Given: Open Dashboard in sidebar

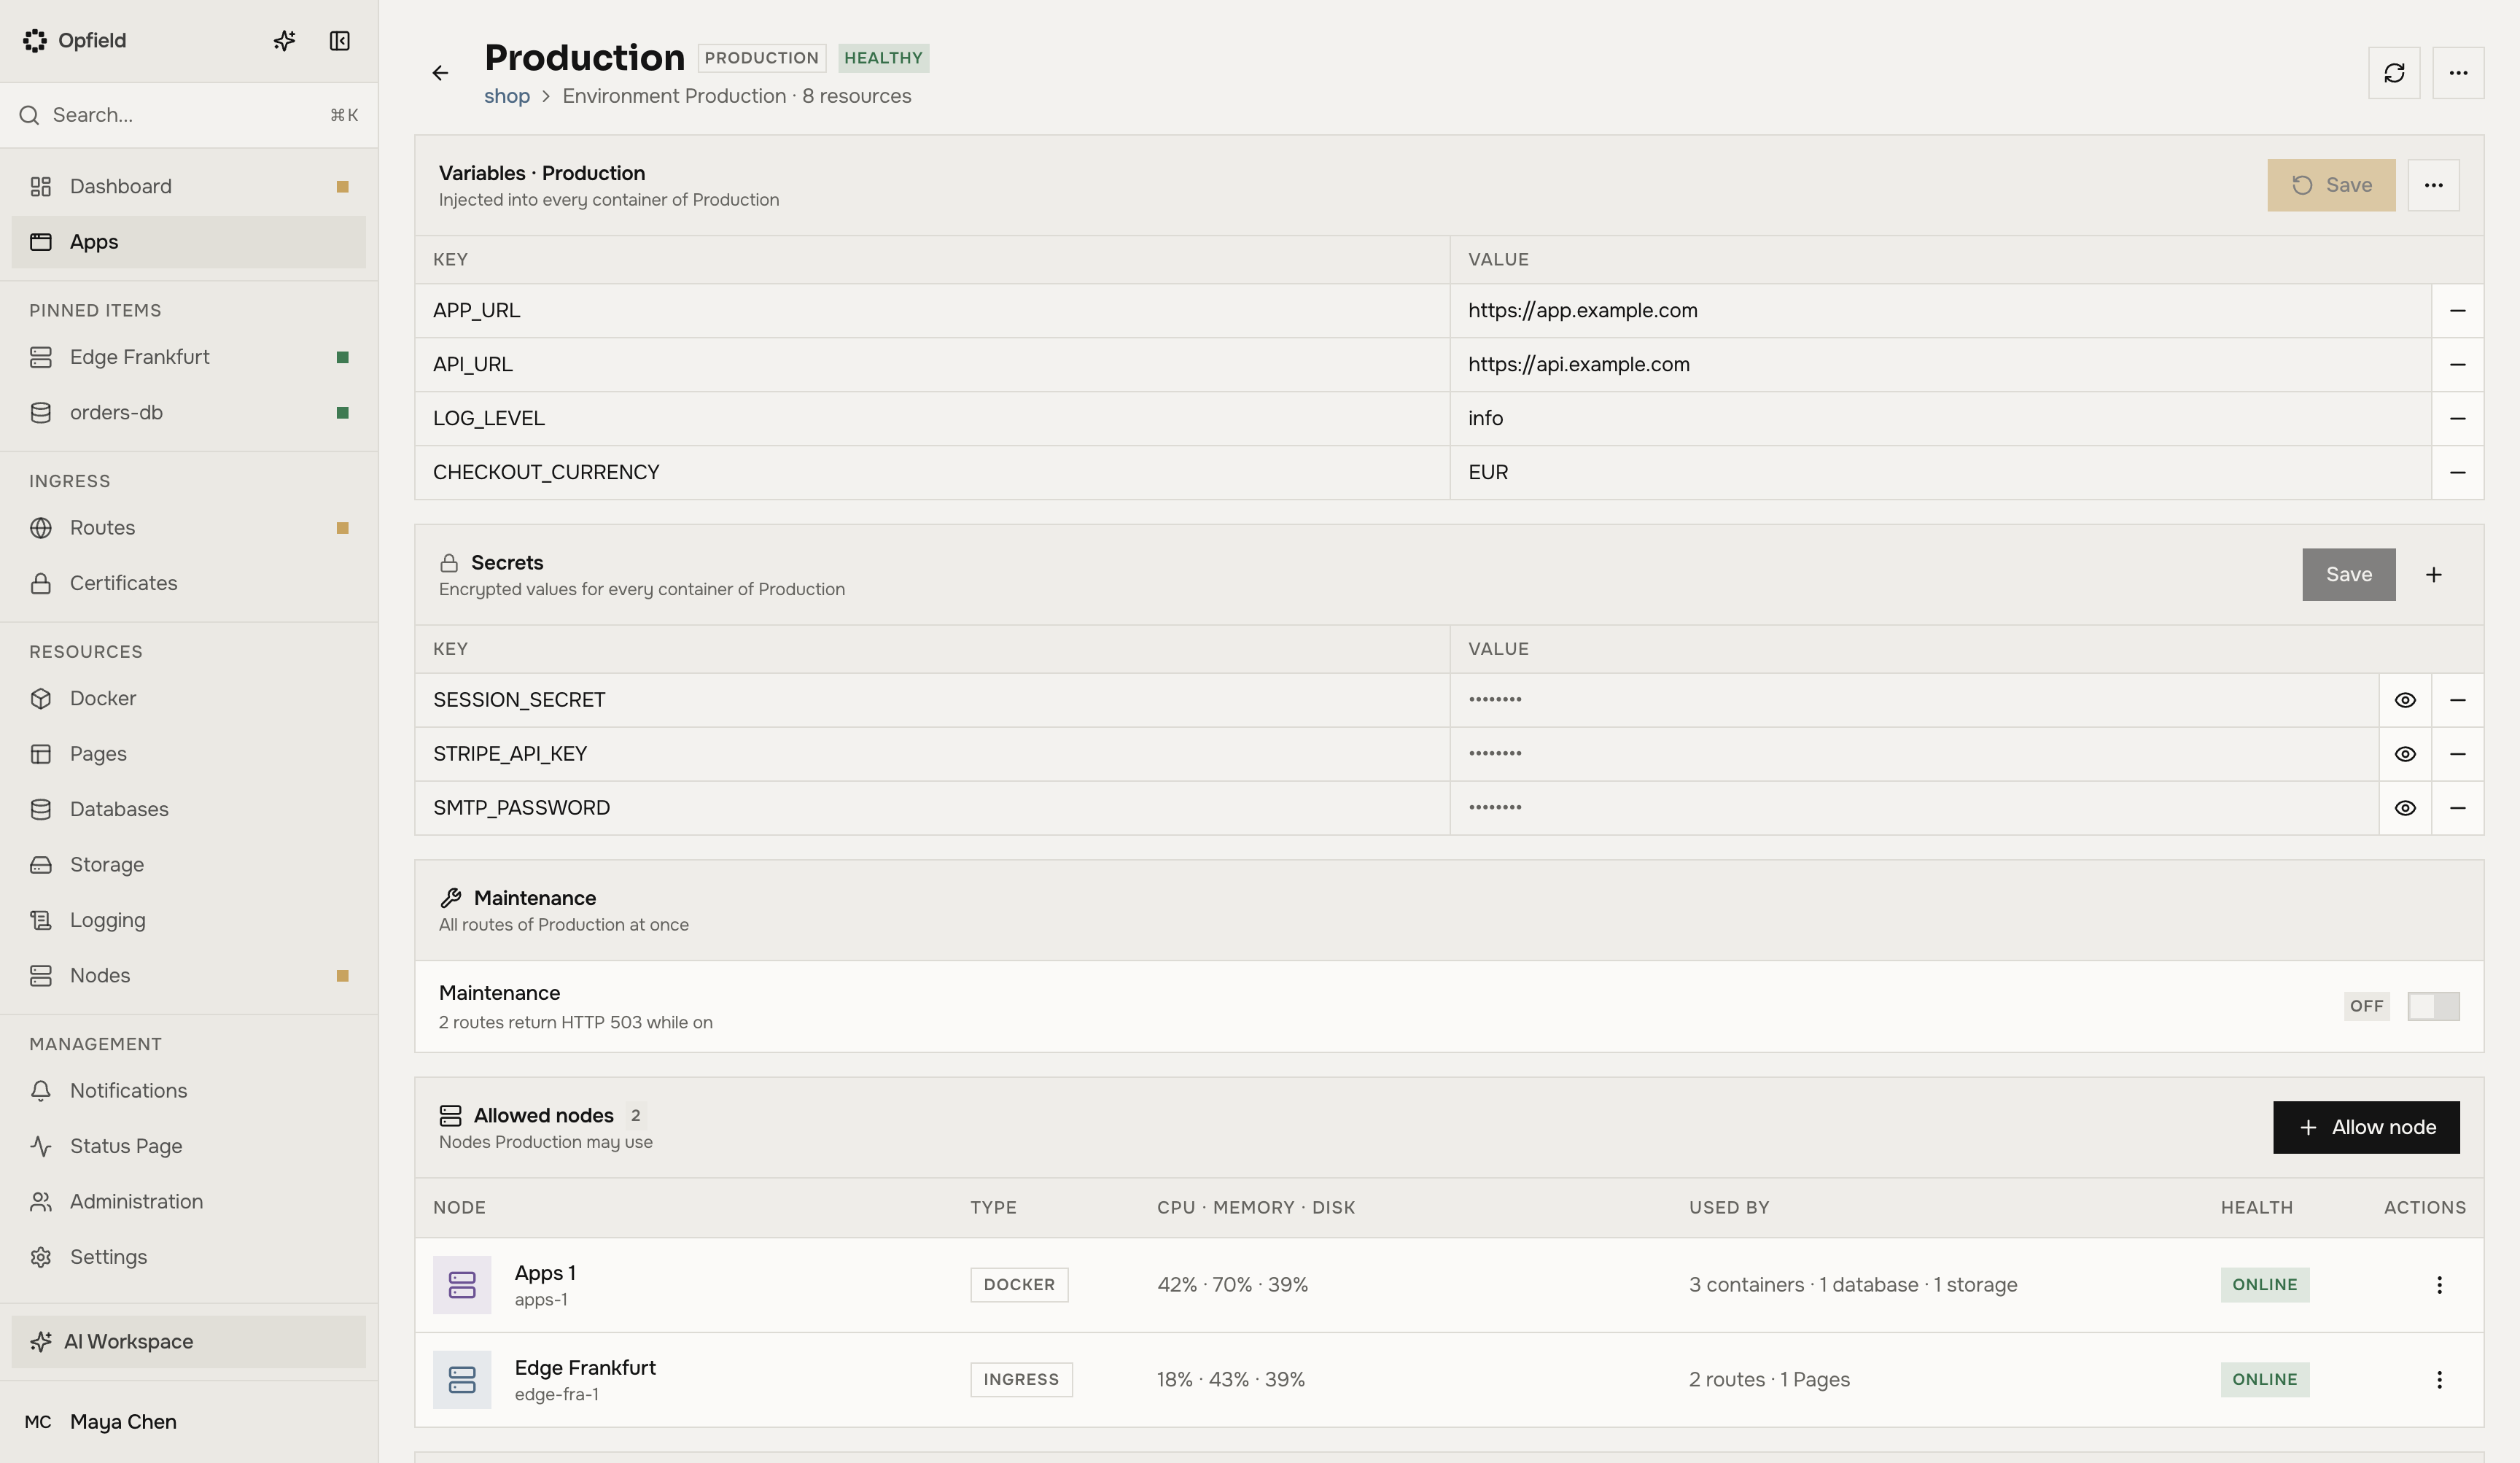Looking at the screenshot, I should tap(189, 187).
